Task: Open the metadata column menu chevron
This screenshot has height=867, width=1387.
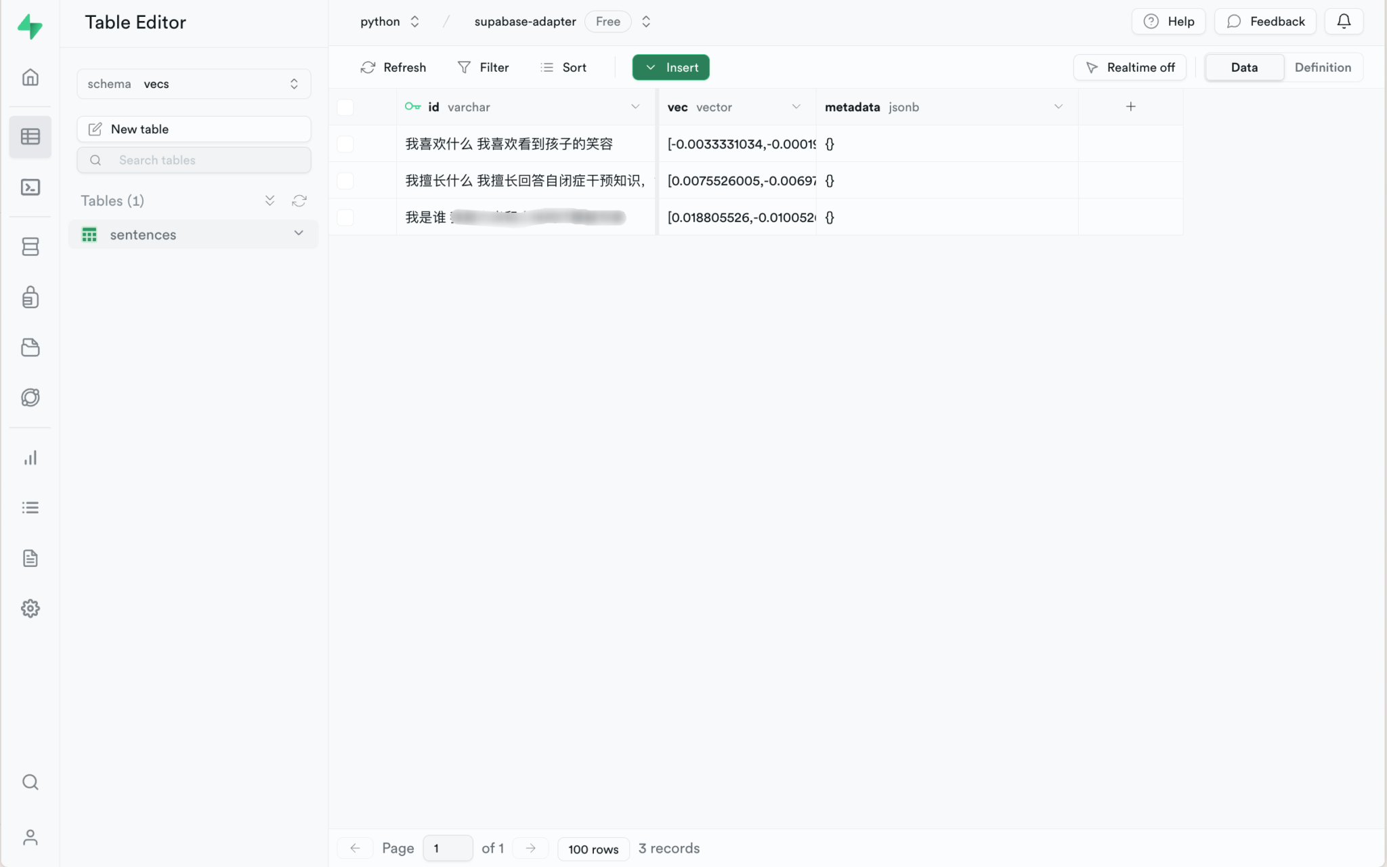Action: (x=1059, y=106)
